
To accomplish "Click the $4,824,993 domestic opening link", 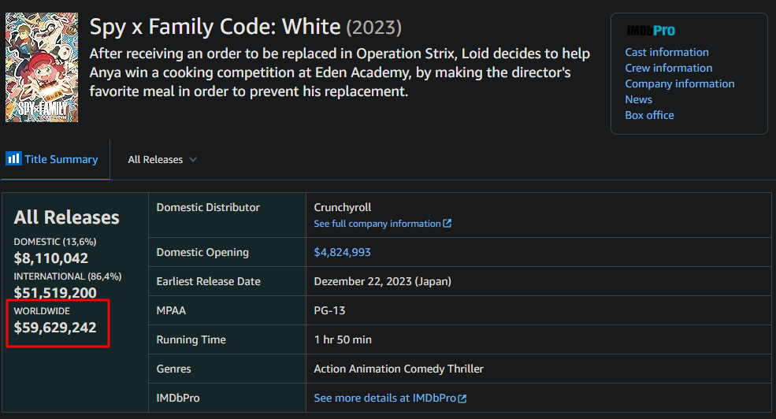I will click(342, 252).
